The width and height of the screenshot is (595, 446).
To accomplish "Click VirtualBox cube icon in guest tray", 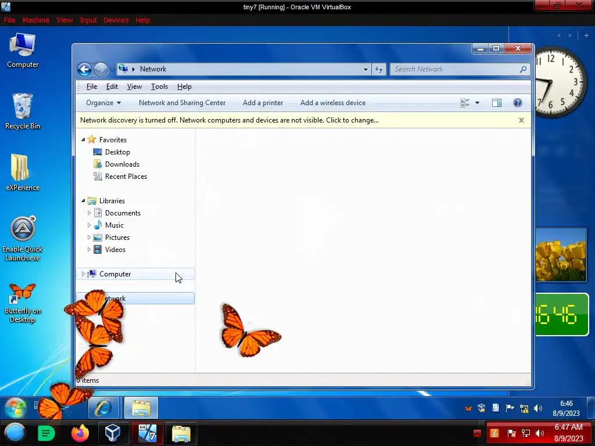I will click(482, 408).
